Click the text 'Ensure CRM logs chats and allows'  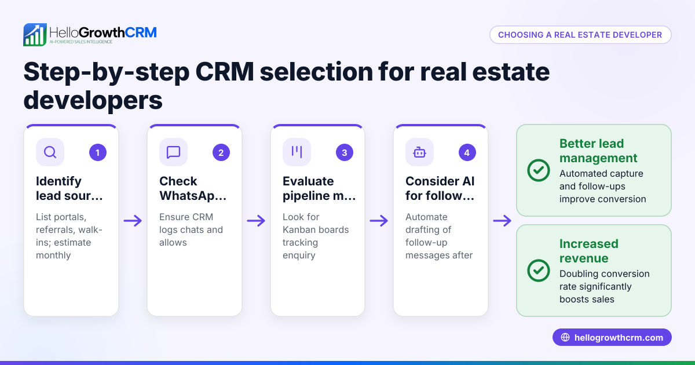pyautogui.click(x=191, y=229)
